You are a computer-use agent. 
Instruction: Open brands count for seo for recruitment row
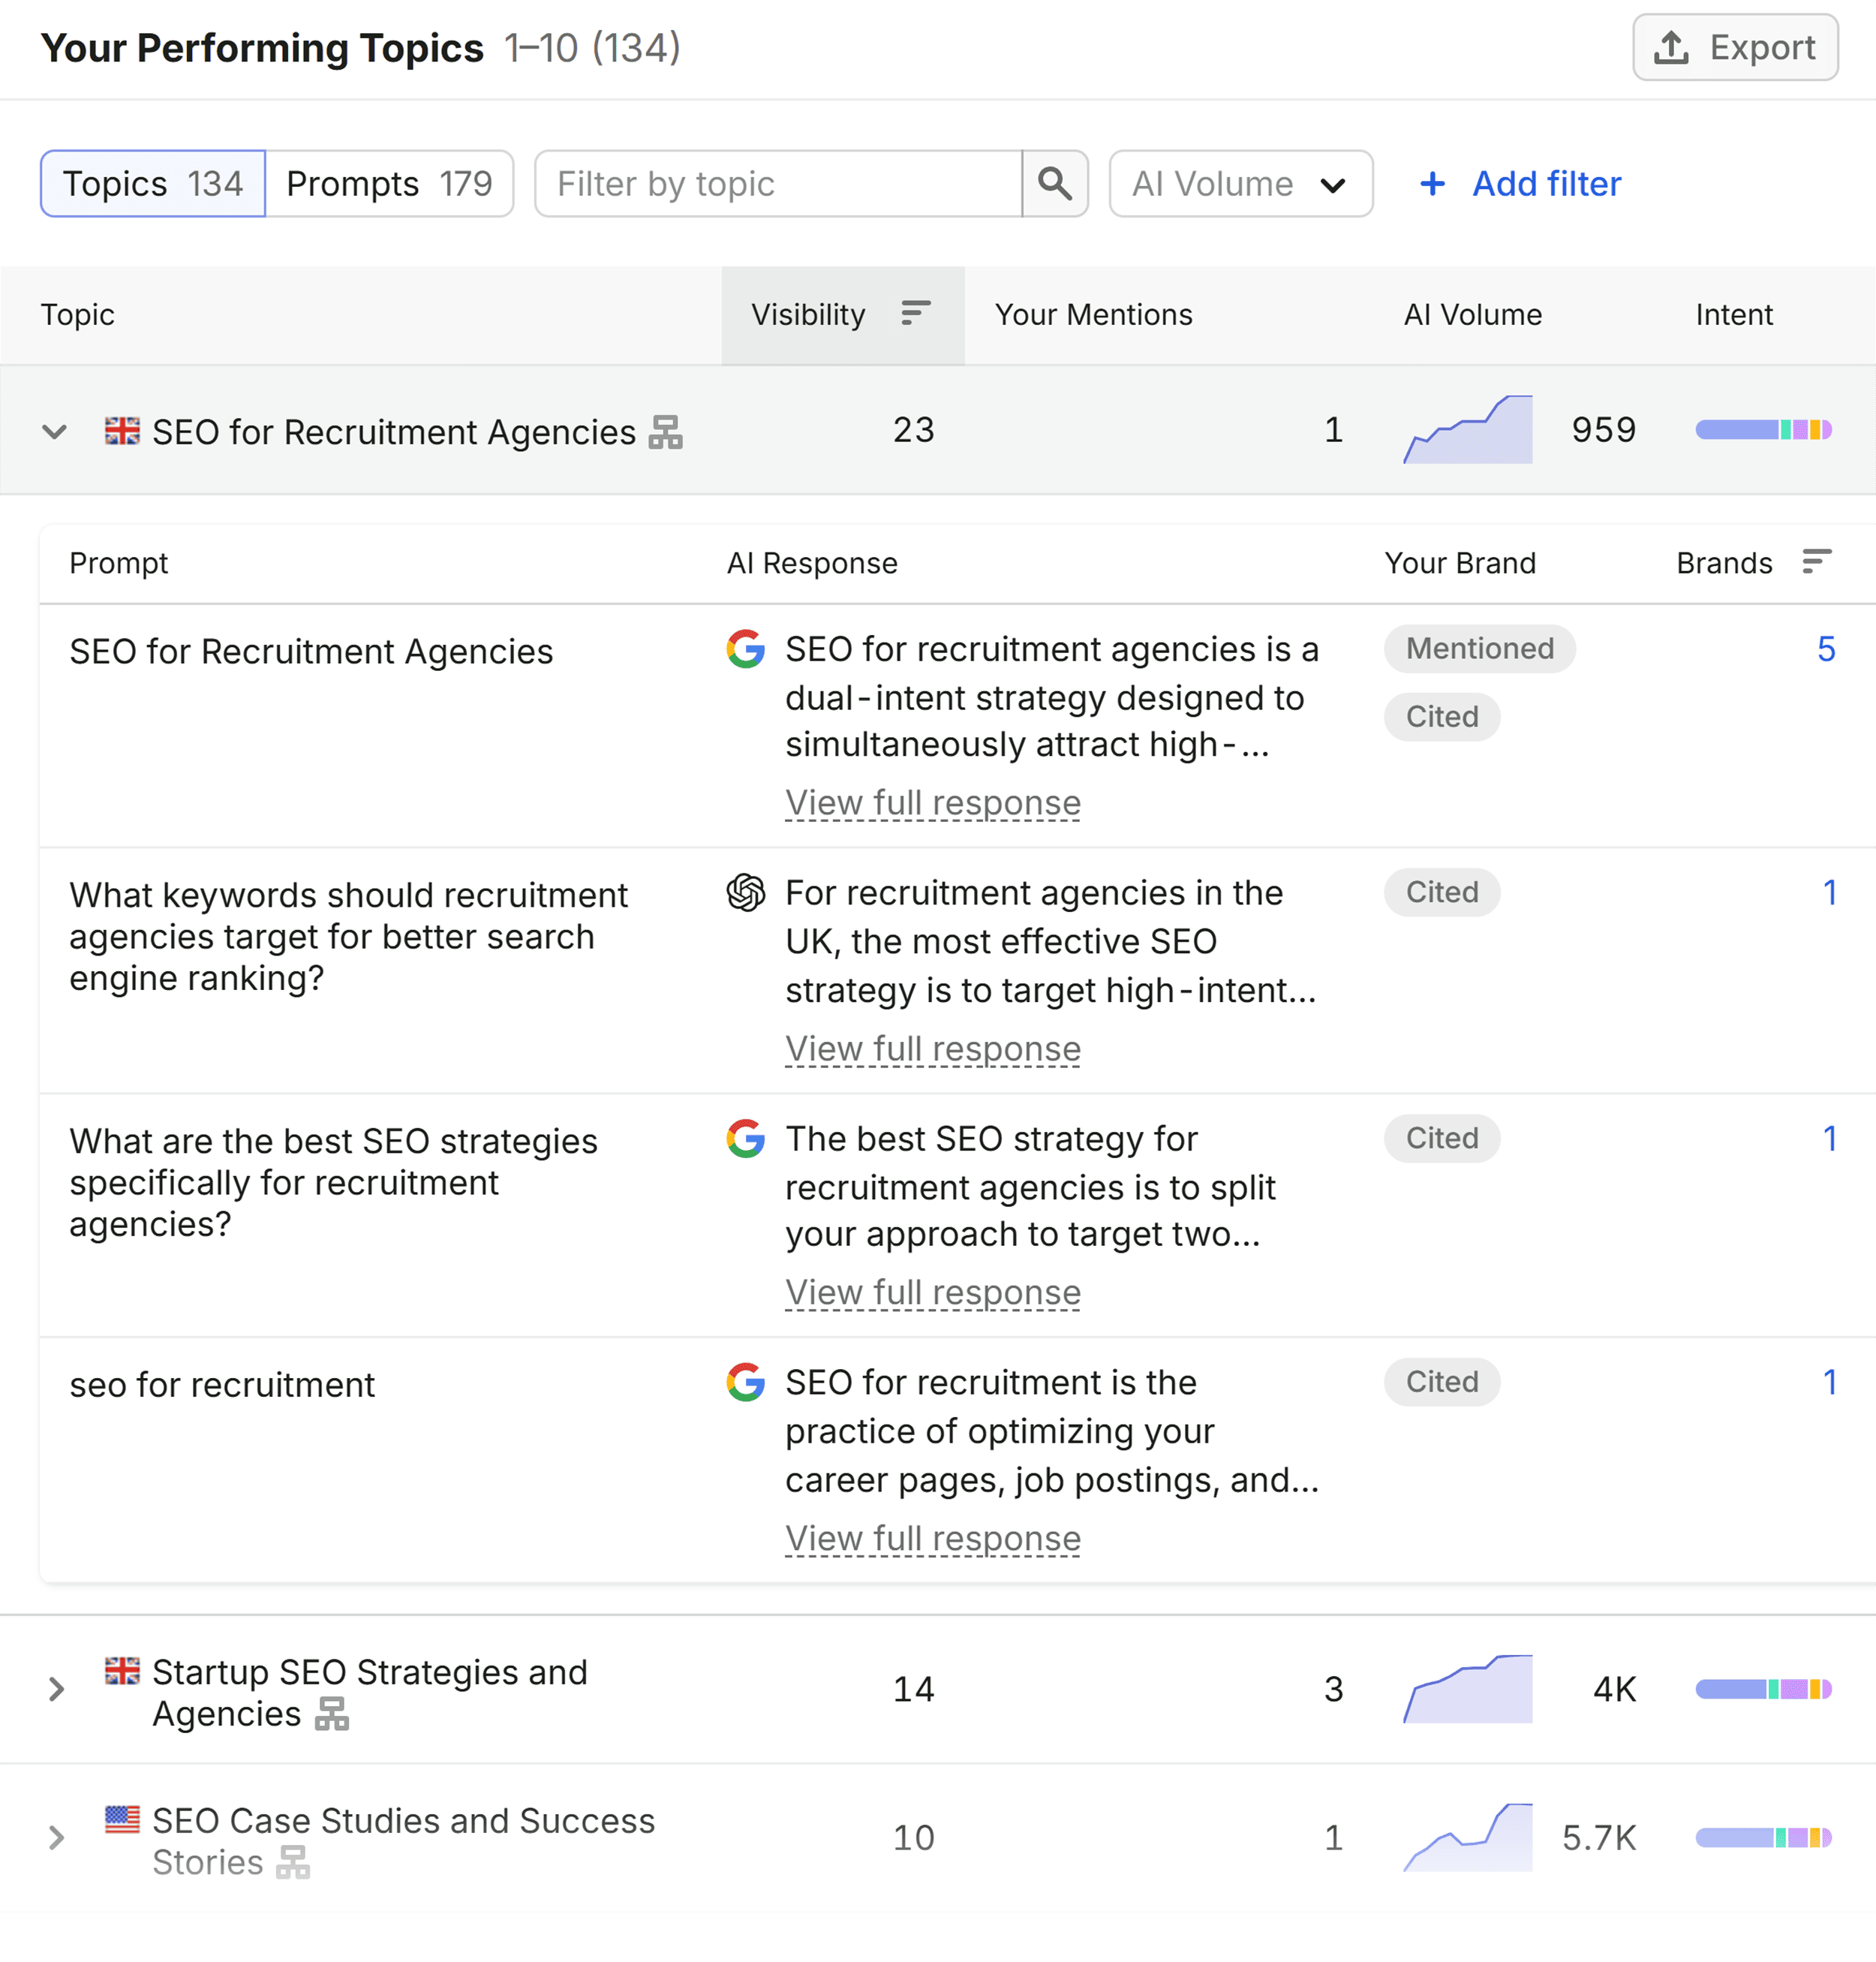coord(1829,1381)
